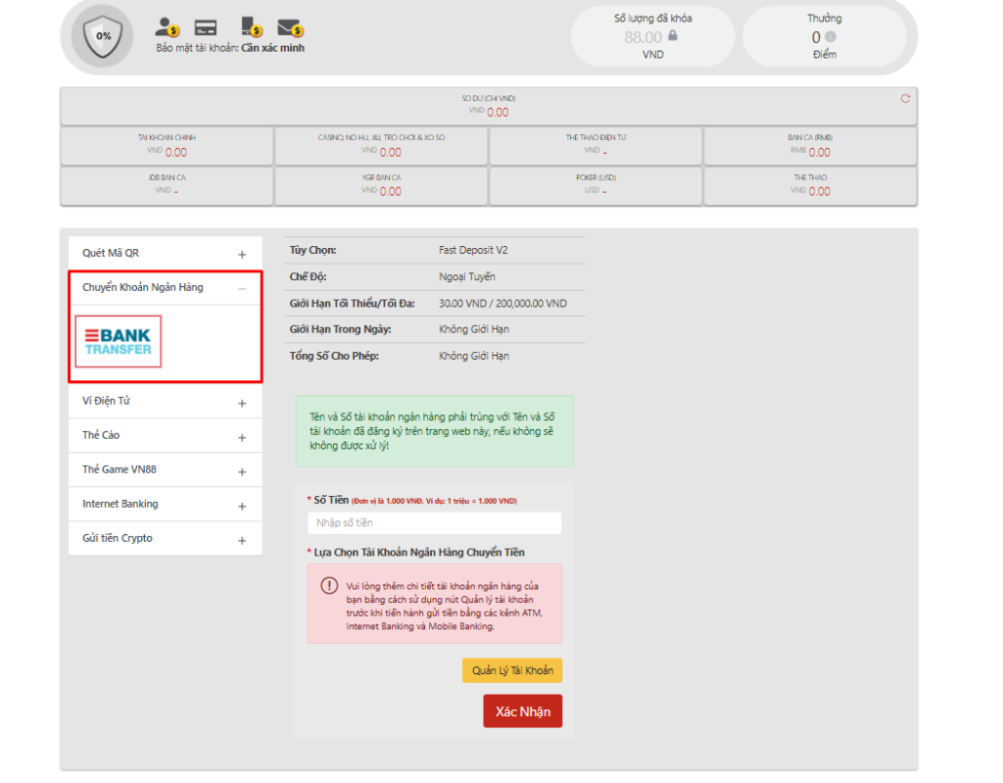Expand the Thẻ Game VN88 section
The height and width of the screenshot is (783, 1003).
coord(165,470)
